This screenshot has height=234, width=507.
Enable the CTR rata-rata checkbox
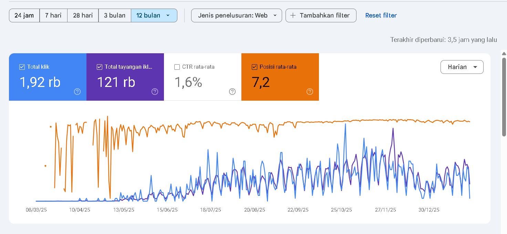click(x=177, y=67)
